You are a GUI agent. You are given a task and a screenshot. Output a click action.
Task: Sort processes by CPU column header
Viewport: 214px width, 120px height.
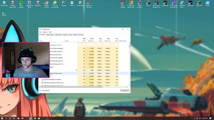click(x=82, y=40)
